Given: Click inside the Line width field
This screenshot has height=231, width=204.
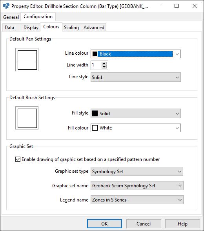Looking at the screenshot, I should point(96,65).
